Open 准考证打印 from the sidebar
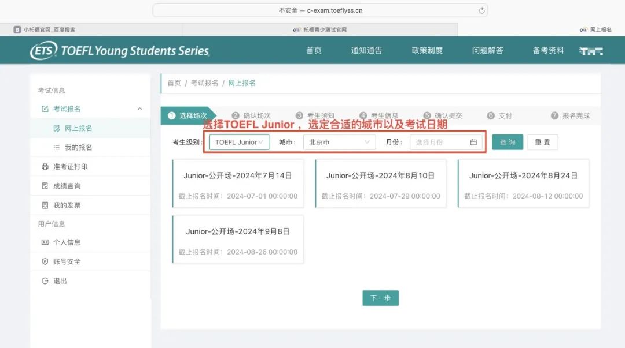The height and width of the screenshot is (348, 625). pyautogui.click(x=70, y=167)
